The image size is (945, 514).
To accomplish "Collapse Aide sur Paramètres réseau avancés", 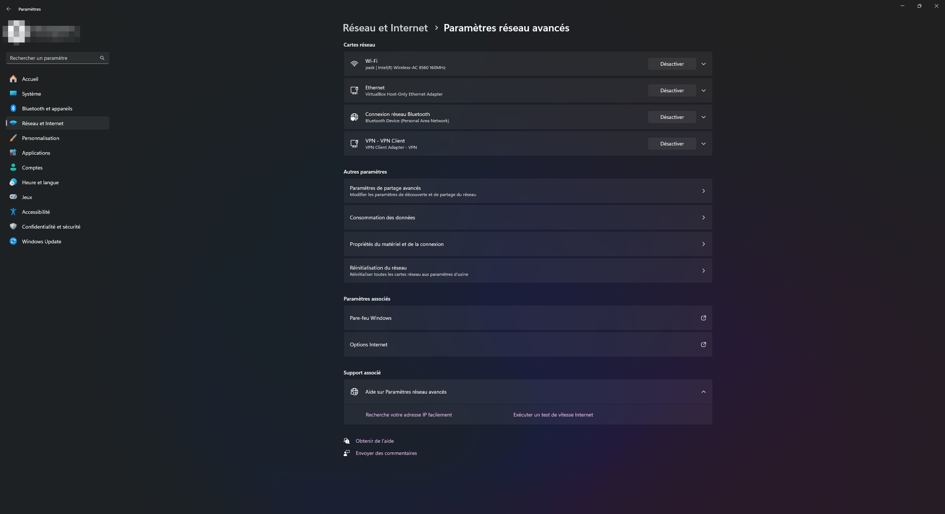I will (703, 392).
